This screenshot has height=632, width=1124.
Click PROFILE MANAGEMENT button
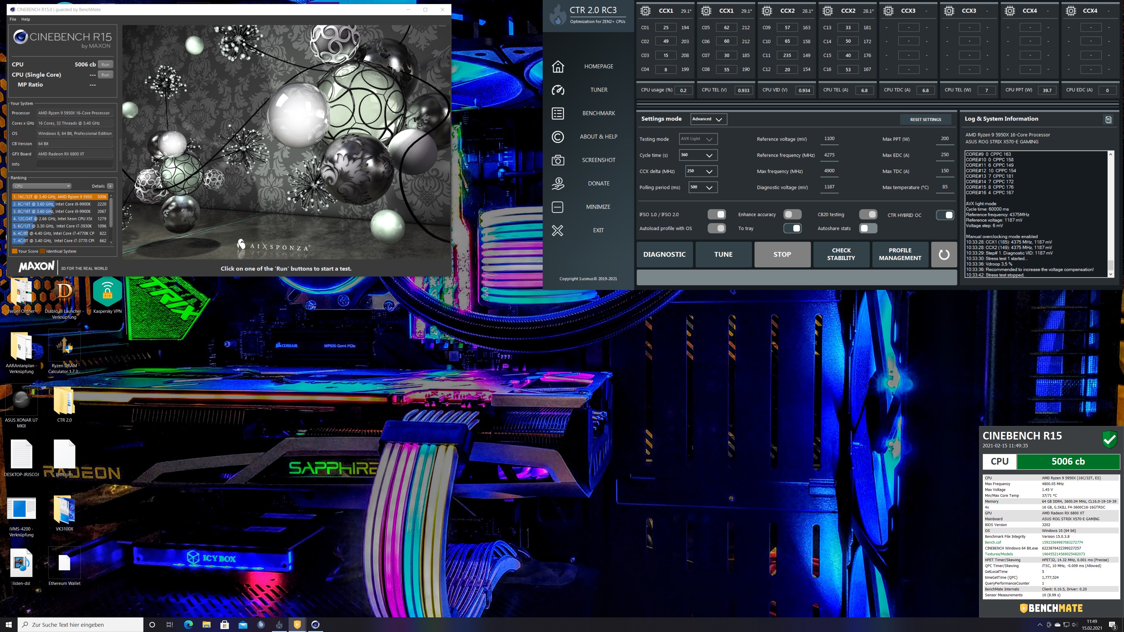(x=900, y=254)
